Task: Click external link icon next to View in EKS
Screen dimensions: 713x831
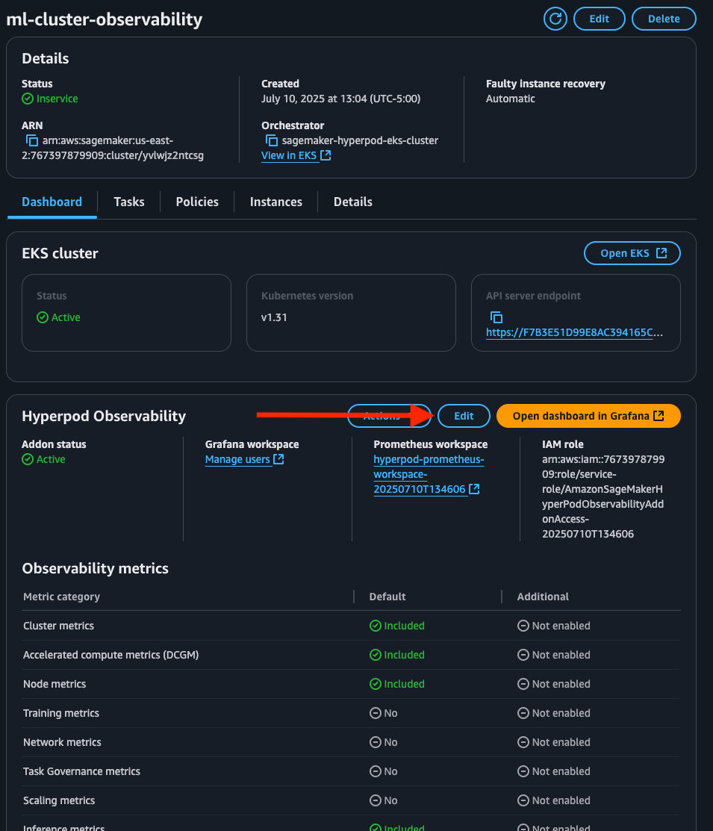Action: pyautogui.click(x=326, y=155)
